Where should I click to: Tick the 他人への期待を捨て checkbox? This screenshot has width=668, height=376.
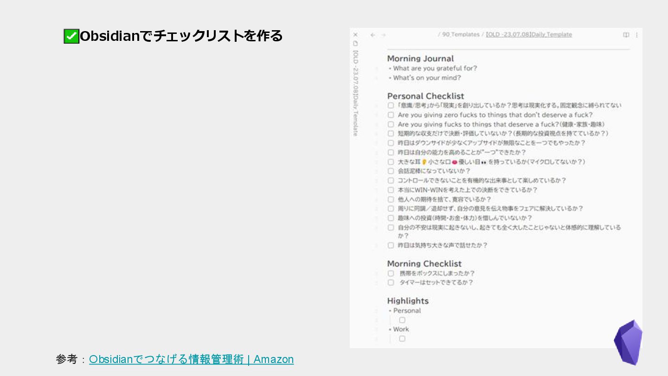pos(391,200)
